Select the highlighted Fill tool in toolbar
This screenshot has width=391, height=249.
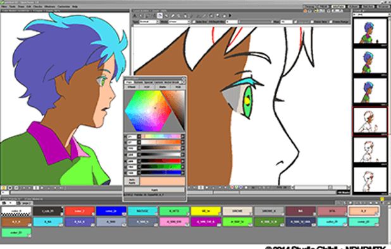click(x=159, y=16)
